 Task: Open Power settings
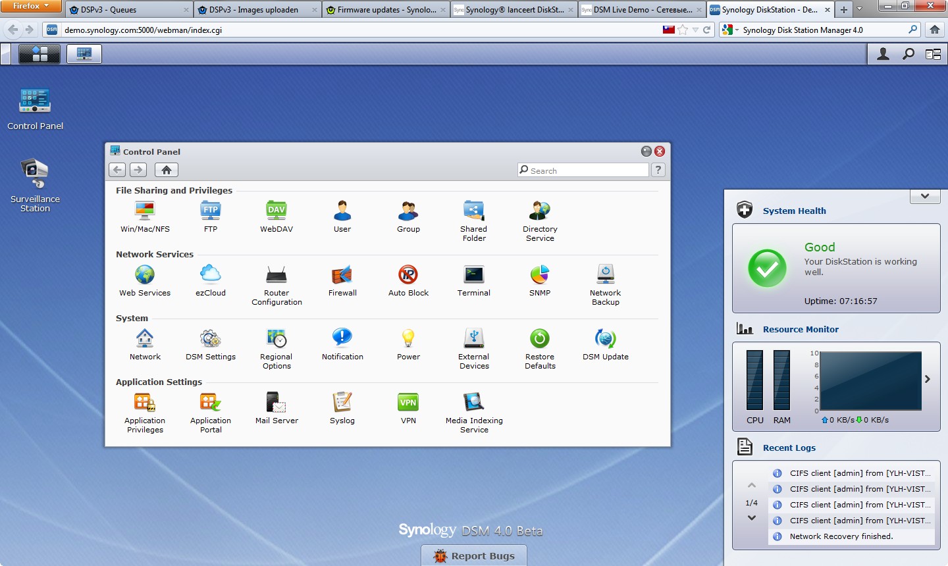[408, 344]
